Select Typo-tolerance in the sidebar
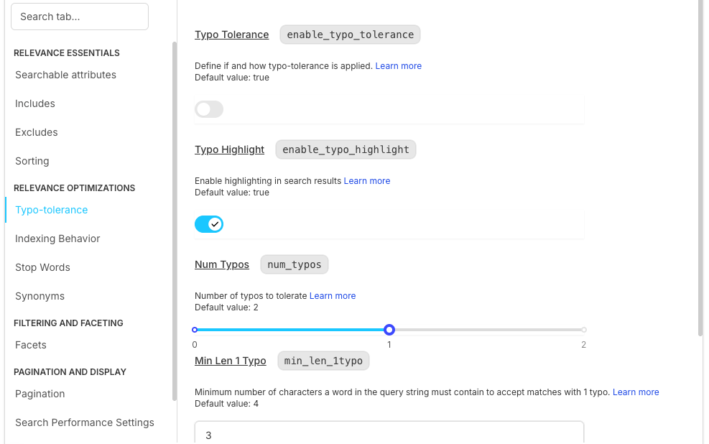Image resolution: width=709 pixels, height=444 pixels. [52, 210]
